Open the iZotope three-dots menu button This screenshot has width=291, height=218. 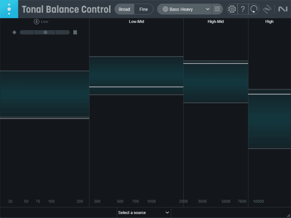tap(9, 9)
